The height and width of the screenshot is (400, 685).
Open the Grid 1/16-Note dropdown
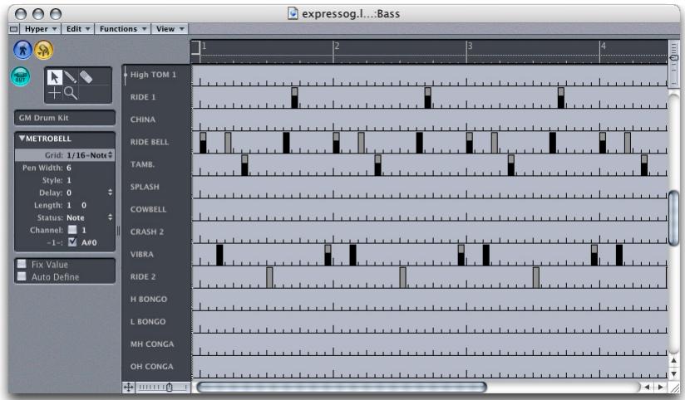90,155
